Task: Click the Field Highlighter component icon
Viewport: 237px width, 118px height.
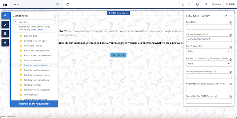Action: (21, 95)
